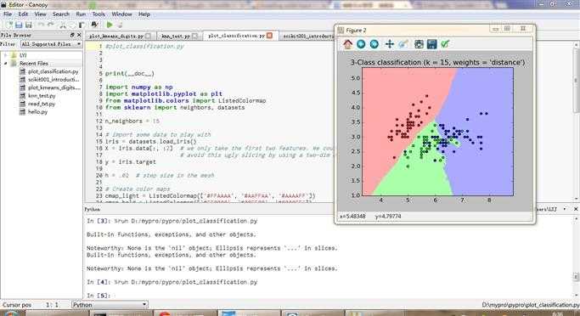Screen dimensions: 580x316
Task: Open the Tools menu
Action: point(99,14)
